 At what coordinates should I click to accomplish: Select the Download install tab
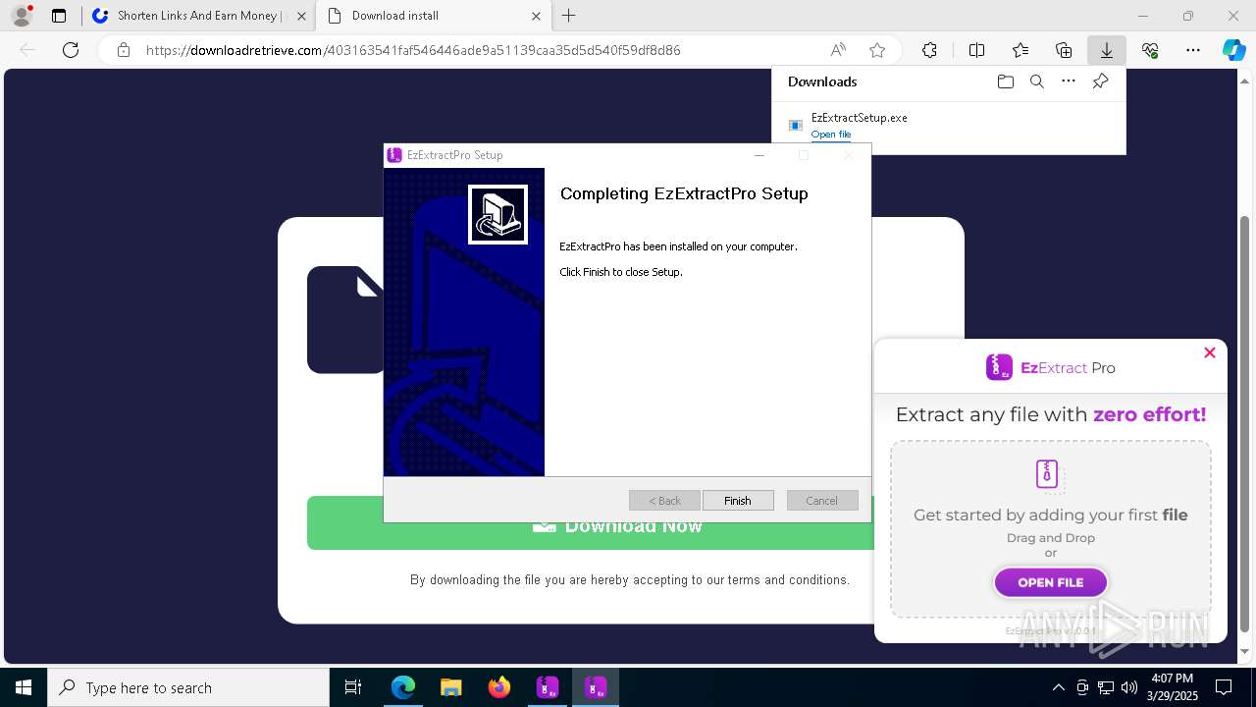(435, 16)
